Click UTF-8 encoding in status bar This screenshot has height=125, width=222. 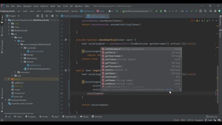point(190,120)
